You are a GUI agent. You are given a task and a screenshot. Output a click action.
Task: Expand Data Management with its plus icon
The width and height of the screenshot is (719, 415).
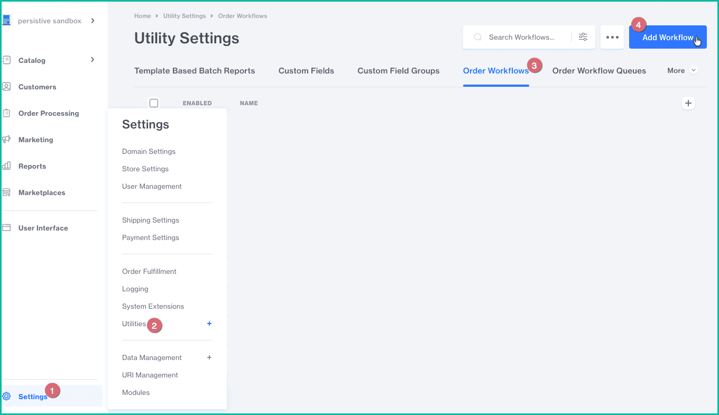pyautogui.click(x=209, y=357)
